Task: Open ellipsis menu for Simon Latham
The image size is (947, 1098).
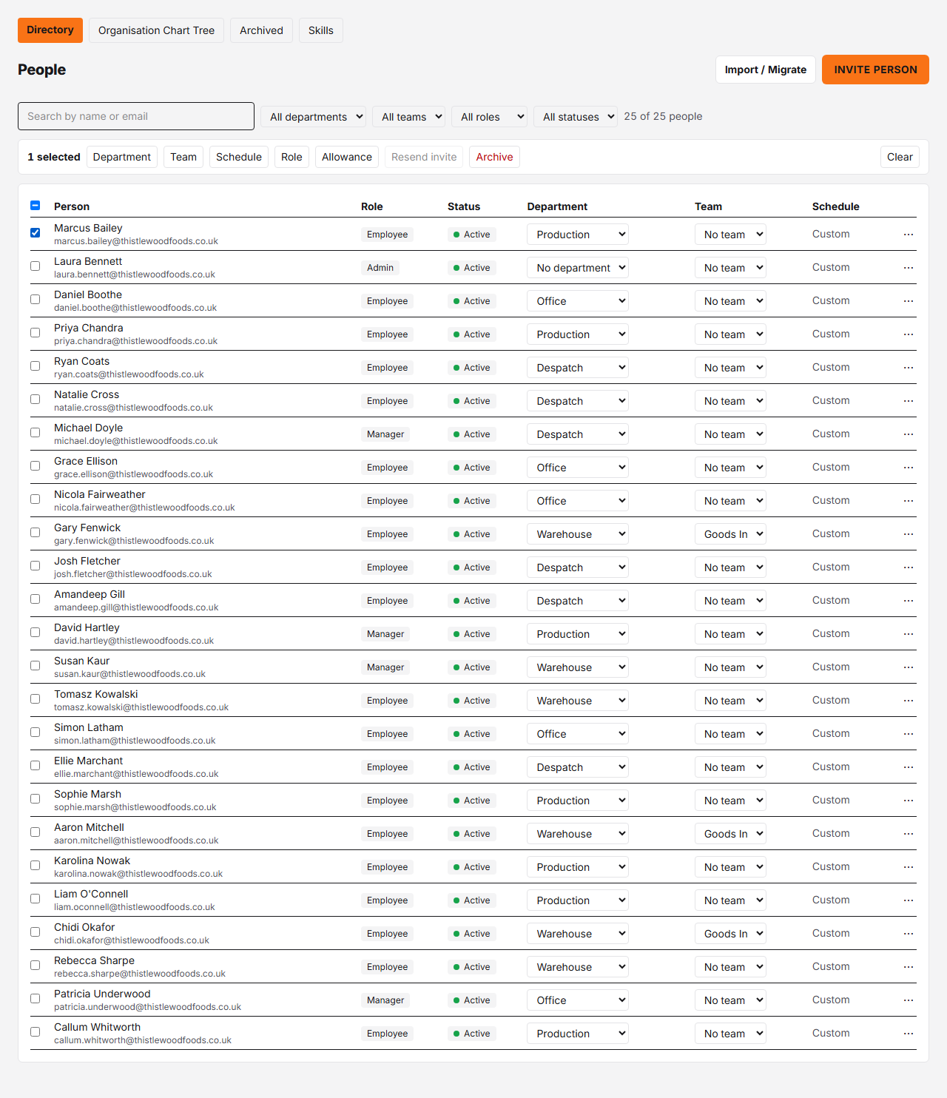Action: pyautogui.click(x=908, y=734)
